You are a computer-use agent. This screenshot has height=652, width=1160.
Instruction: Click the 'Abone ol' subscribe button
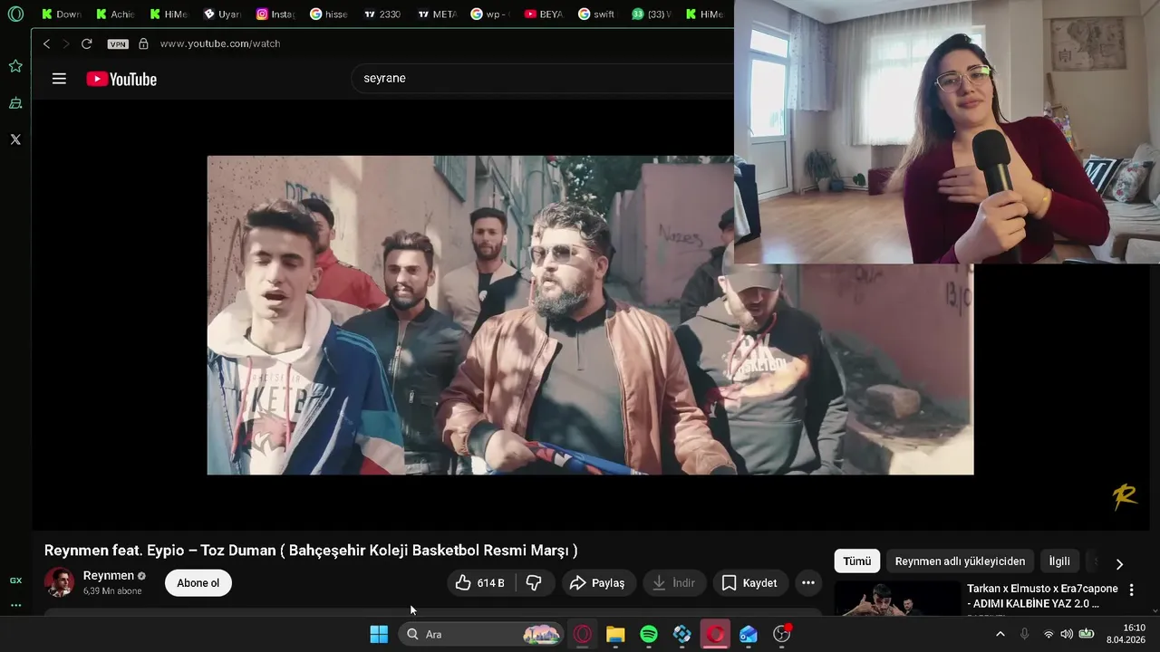click(198, 583)
